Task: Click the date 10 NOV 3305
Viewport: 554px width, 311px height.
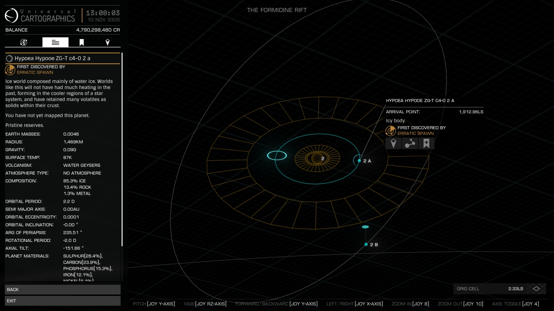Action: (104, 20)
